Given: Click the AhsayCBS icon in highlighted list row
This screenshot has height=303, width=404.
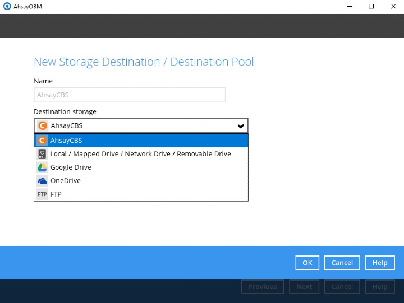Looking at the screenshot, I should [x=42, y=141].
